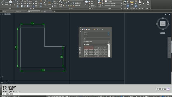The height and width of the screenshot is (97, 172).
Task: Select the Text (文字) annotation tool
Action: click(45, 3)
